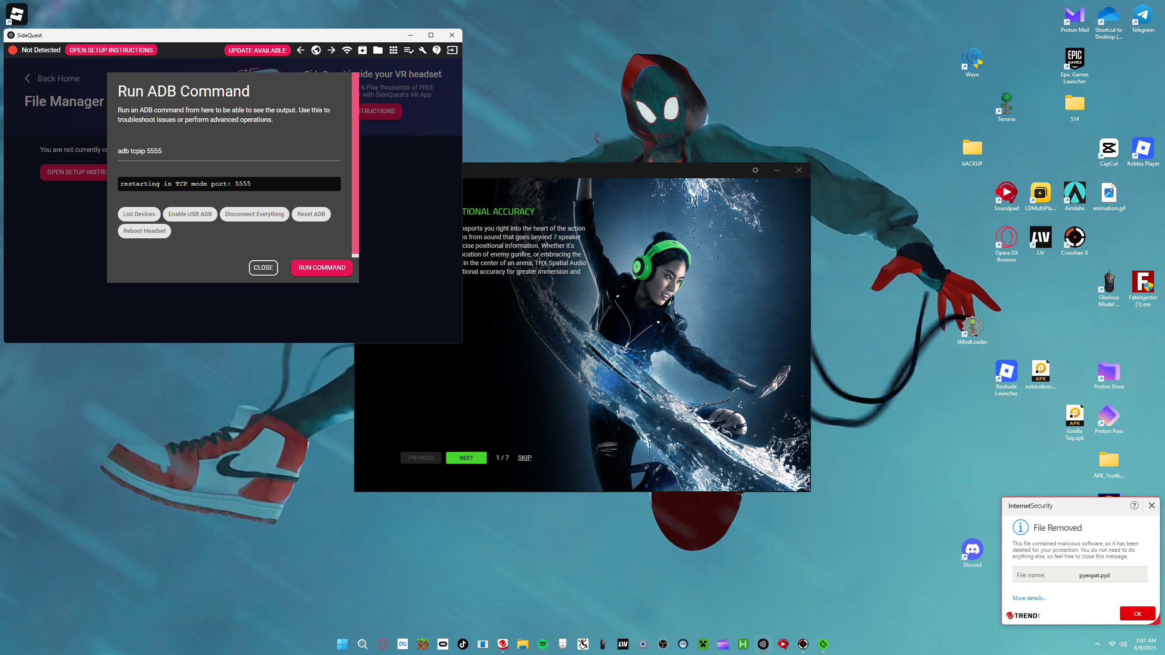Click the adb tcpip 5555 command field
Screen dimensions: 1165x655
[229, 151]
